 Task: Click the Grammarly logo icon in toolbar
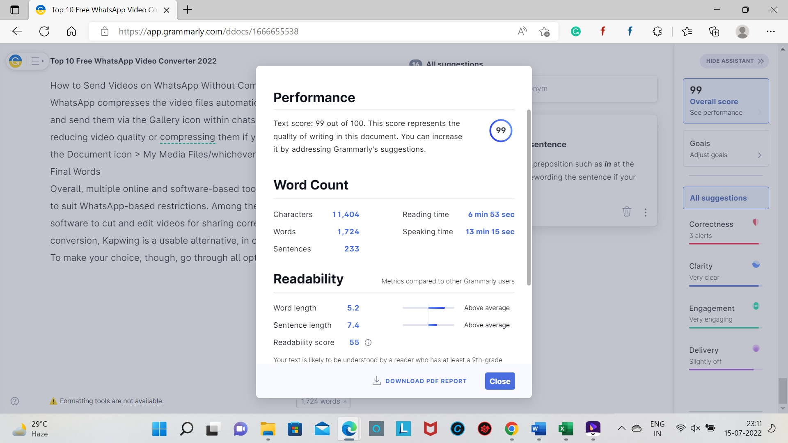(x=575, y=31)
